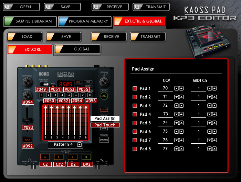Image resolution: width=241 pixels, height=182 pixels.
Task: Click sample bank A button
Action: point(45,157)
